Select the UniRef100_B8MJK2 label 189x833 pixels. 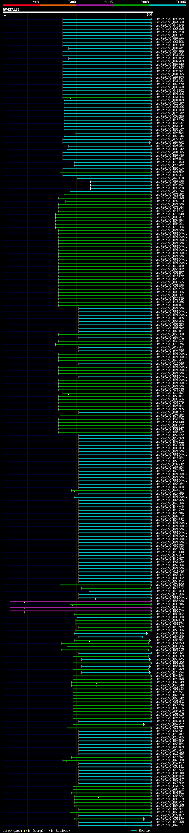[x=170, y=776]
